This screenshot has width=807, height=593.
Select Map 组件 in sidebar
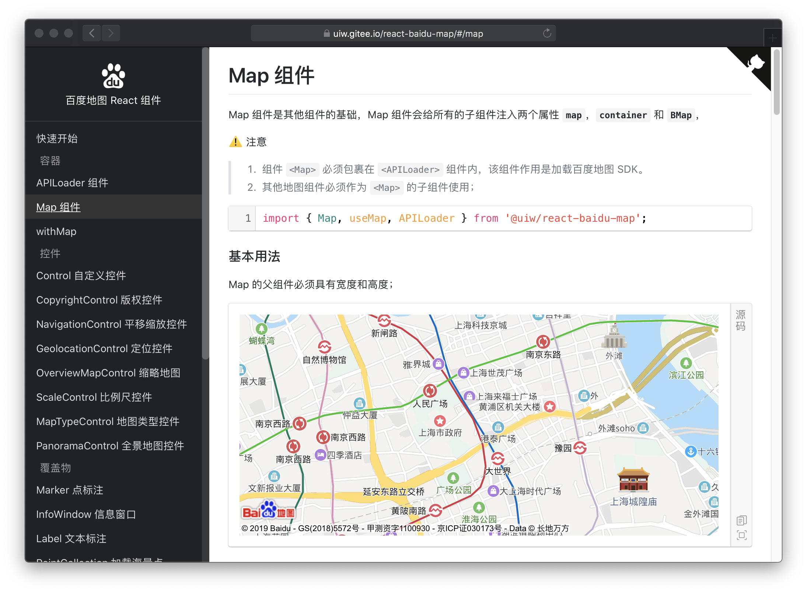tap(113, 207)
